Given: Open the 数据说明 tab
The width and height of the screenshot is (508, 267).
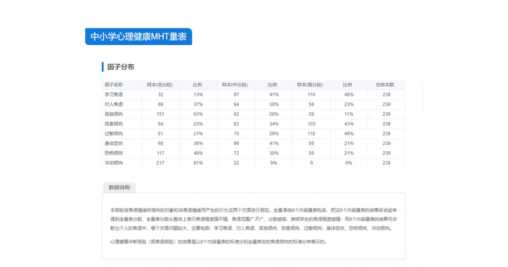Looking at the screenshot, I should (119, 188).
